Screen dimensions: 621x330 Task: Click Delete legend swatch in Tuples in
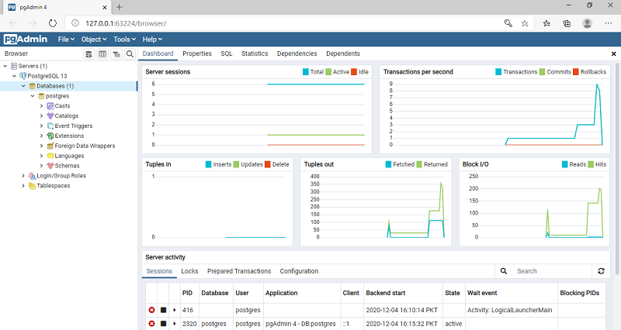268,164
